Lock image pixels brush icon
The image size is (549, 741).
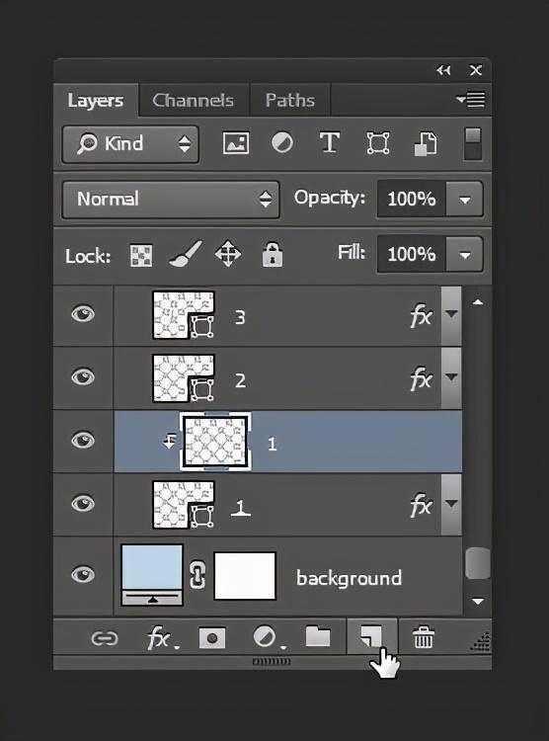[186, 254]
